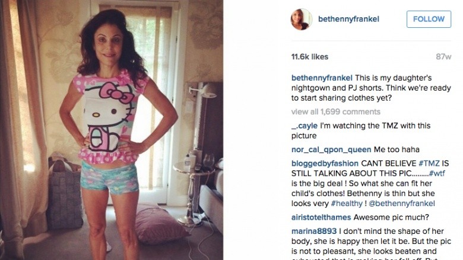The height and width of the screenshot is (260, 463).
Task: Click the post caption text
Action: tap(371, 88)
